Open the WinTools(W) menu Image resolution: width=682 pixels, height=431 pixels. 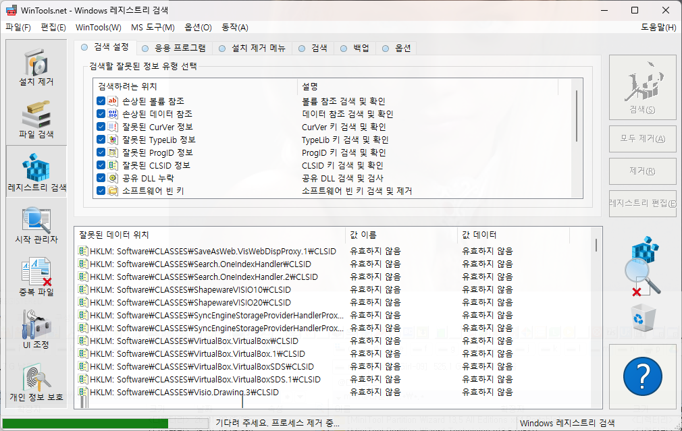99,28
